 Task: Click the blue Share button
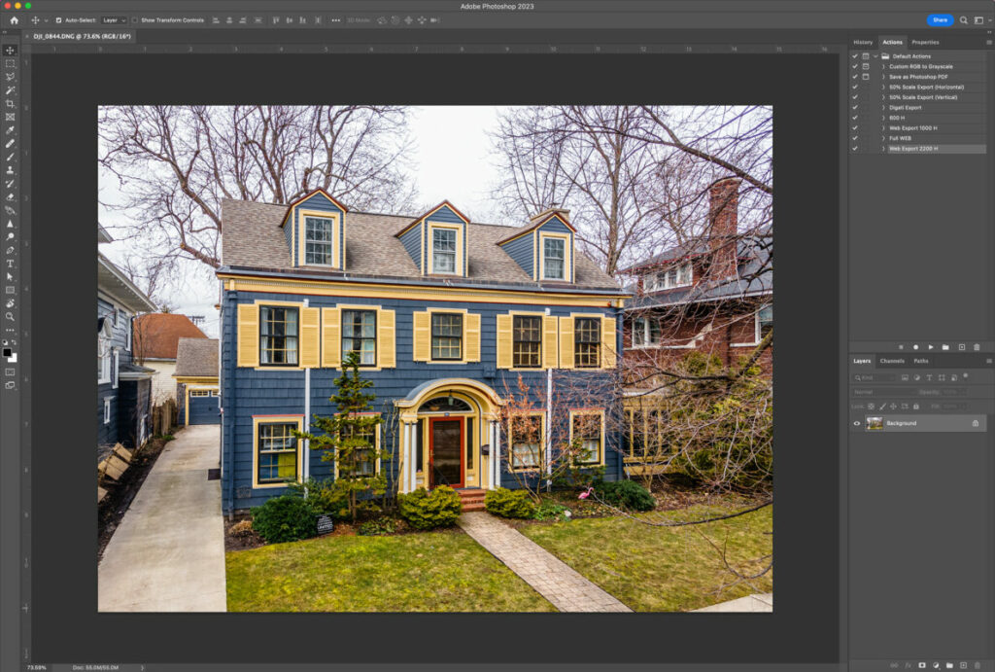940,19
